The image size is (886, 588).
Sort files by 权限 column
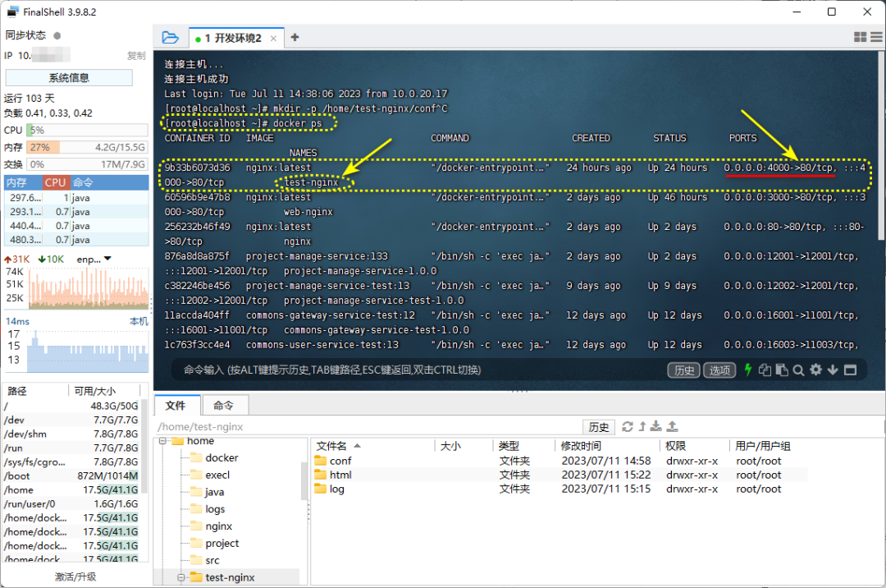coord(695,446)
